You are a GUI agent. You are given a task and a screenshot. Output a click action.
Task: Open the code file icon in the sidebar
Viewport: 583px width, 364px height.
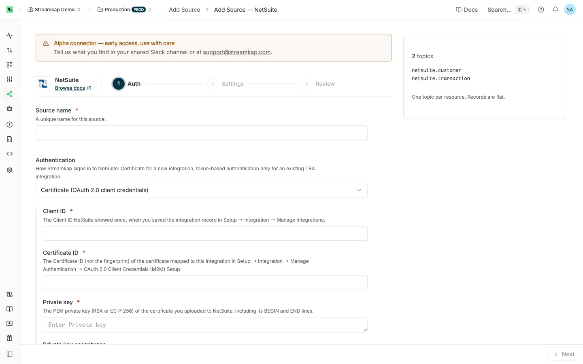point(10,139)
